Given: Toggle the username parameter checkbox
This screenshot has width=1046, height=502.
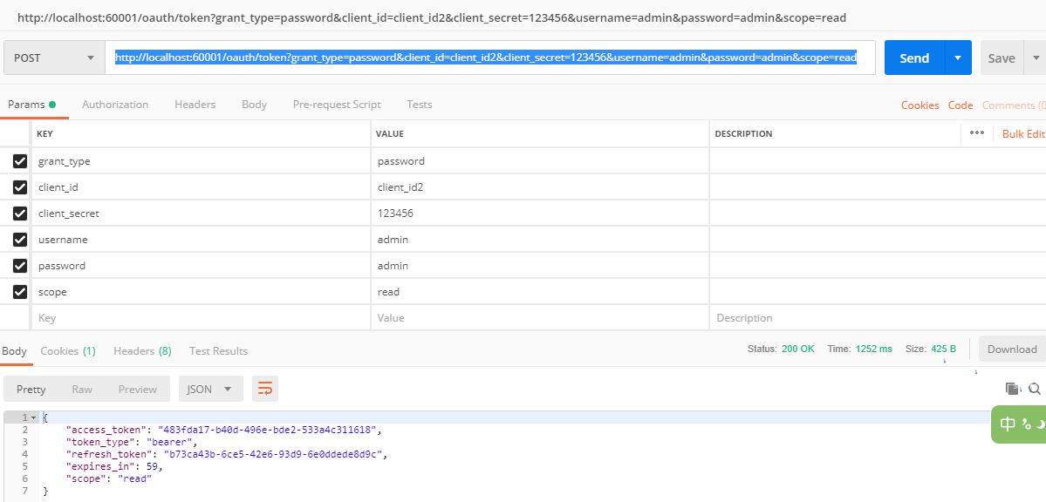Looking at the screenshot, I should pos(20,240).
